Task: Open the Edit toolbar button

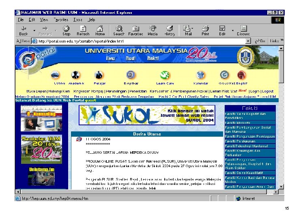Action: click(222, 31)
